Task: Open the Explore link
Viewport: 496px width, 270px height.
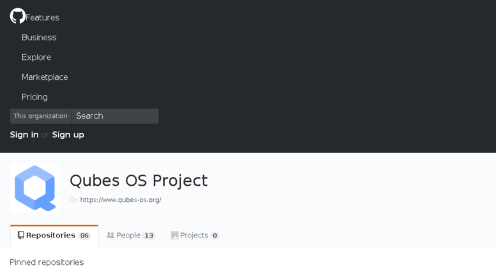Action: (x=36, y=57)
